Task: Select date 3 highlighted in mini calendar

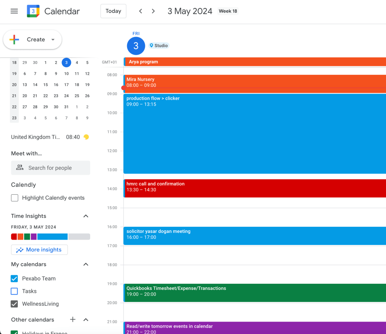Action: [x=66, y=63]
